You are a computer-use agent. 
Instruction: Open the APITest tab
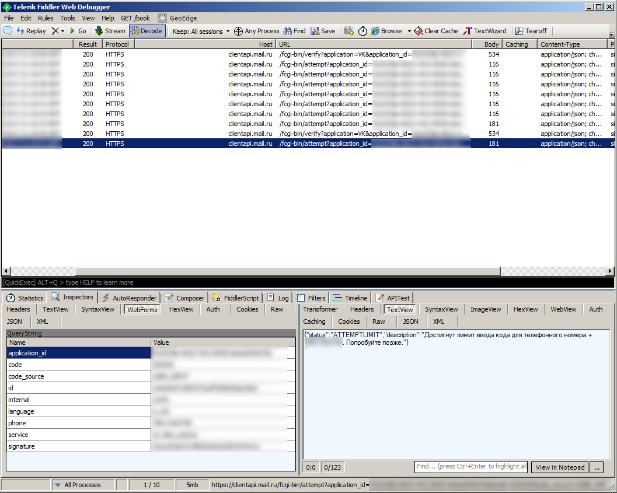[393, 298]
